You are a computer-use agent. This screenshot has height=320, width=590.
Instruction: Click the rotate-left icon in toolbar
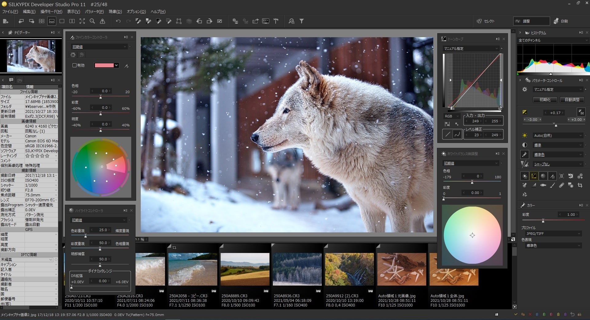(199, 21)
